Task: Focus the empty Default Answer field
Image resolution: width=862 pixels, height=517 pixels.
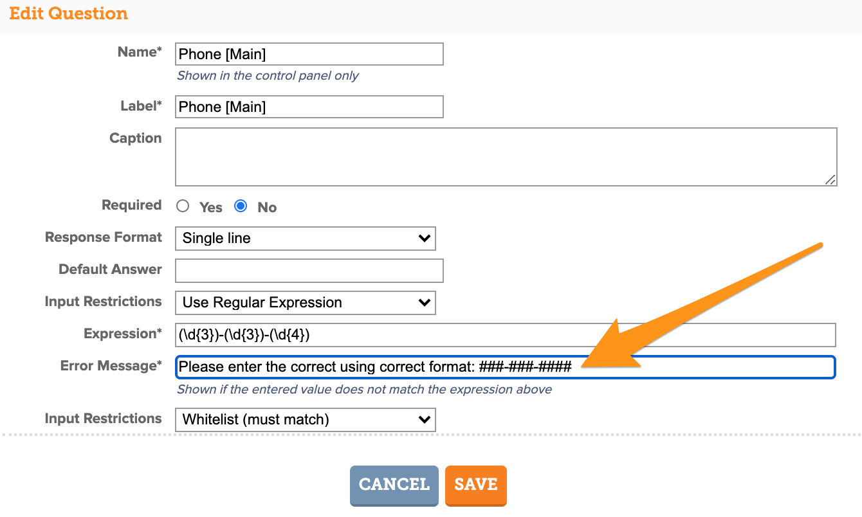Action: tap(309, 271)
